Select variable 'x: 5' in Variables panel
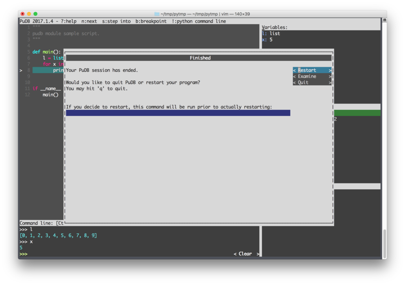 pos(267,40)
